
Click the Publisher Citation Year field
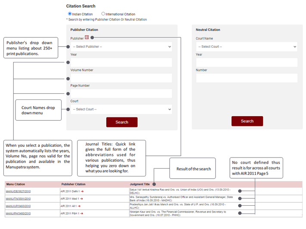(x=121, y=62)
